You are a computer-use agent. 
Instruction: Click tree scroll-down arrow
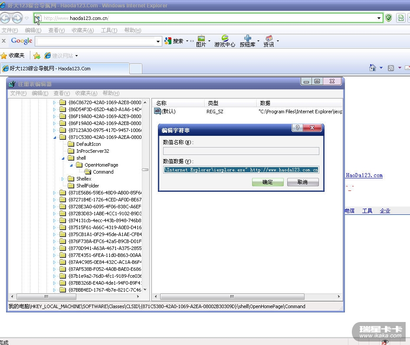(x=145, y=289)
